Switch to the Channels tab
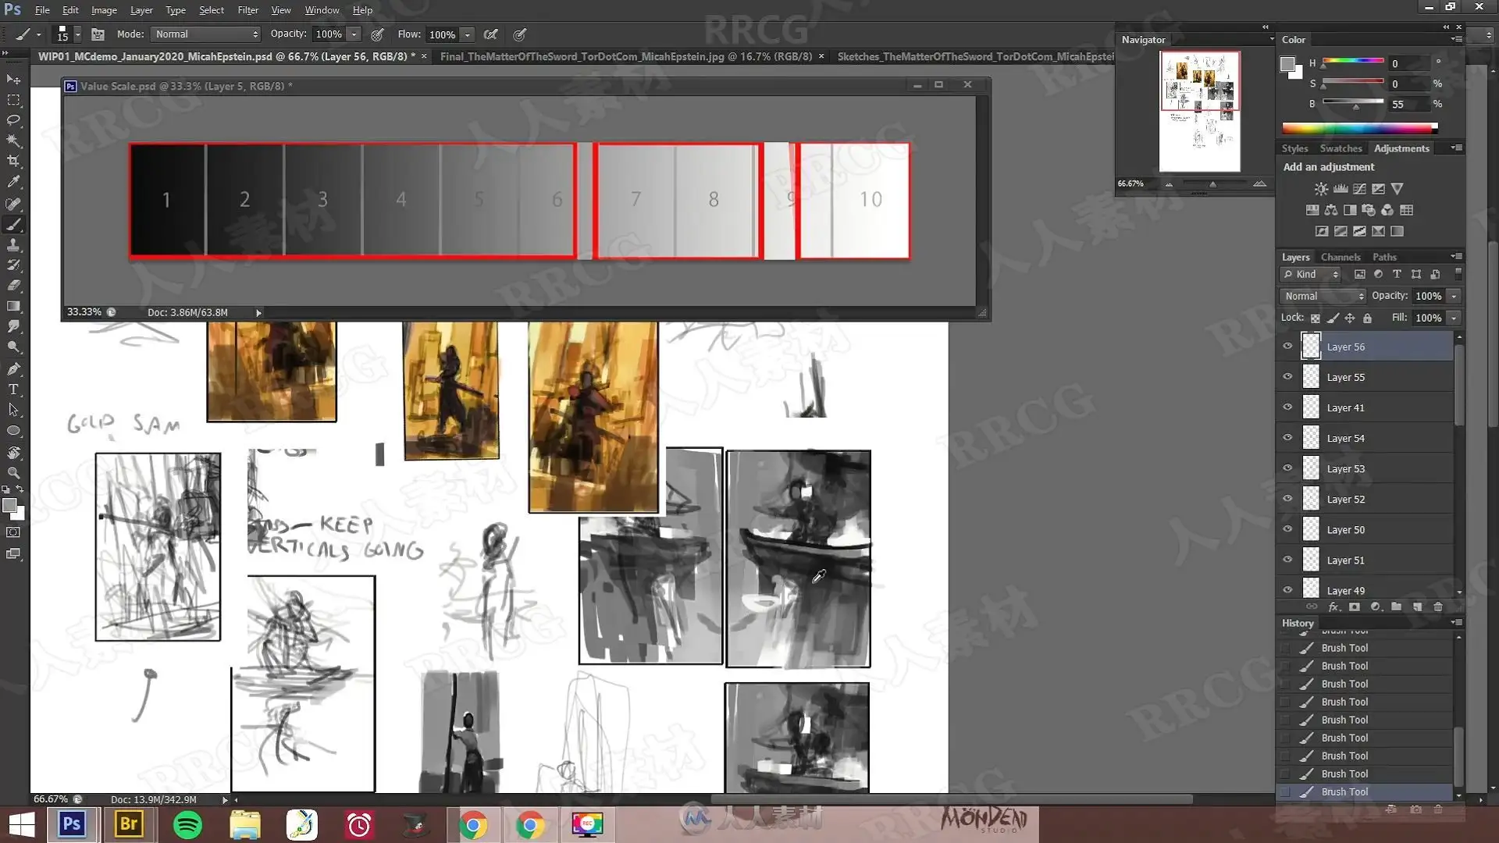Screen dimensions: 1499x843 click(x=1340, y=257)
